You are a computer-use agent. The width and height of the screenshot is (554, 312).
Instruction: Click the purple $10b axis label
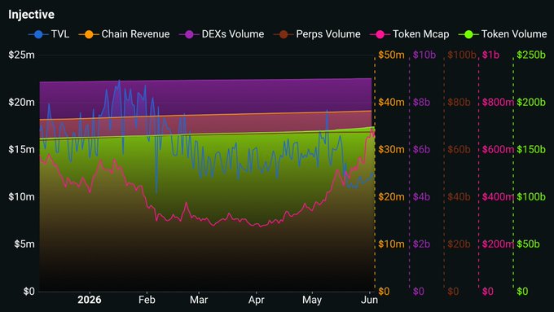(x=424, y=55)
